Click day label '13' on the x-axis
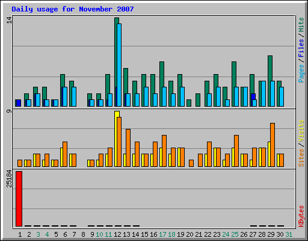308x241 pixels. (x=126, y=234)
